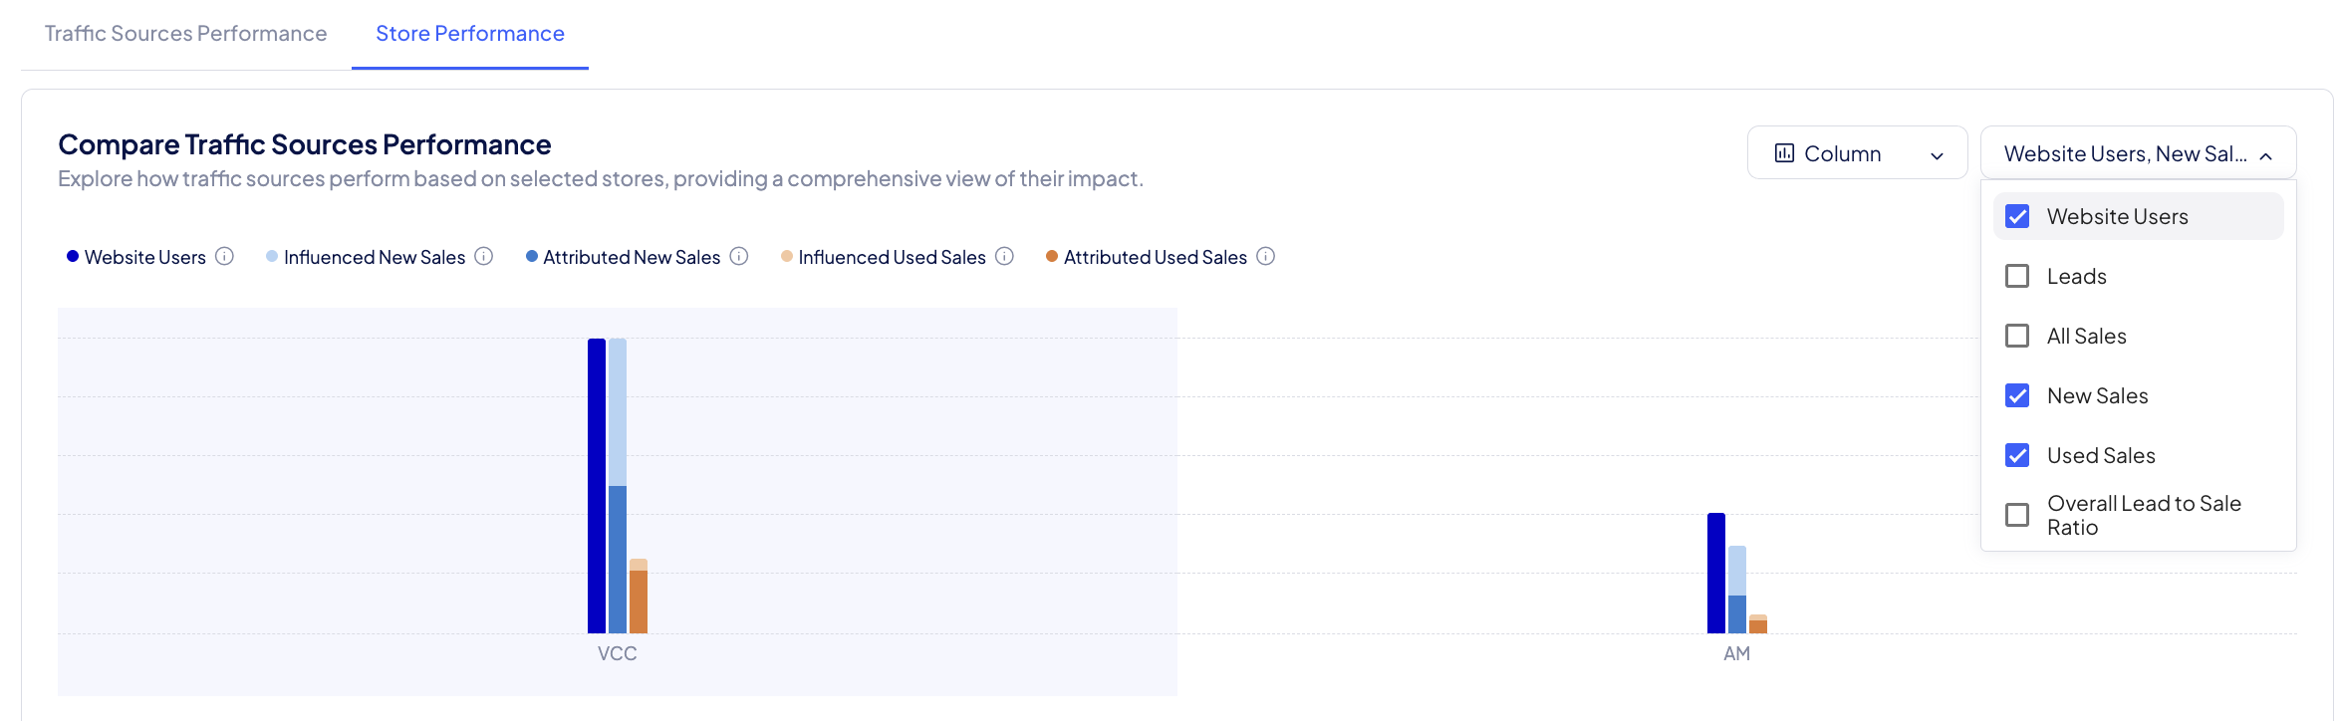Click info icon beside Influenced New Sales
The height and width of the screenshot is (721, 2339).
point(484,257)
